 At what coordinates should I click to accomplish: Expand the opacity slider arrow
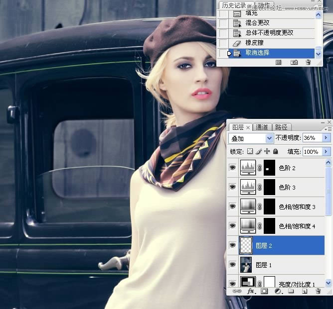327,138
